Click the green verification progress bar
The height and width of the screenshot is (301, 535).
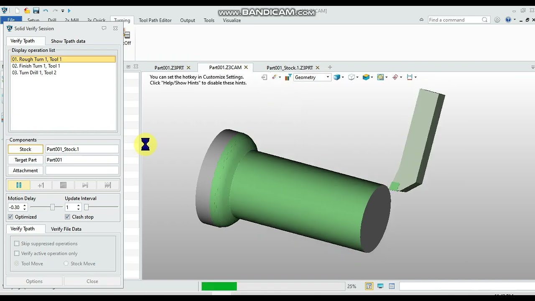(x=219, y=286)
